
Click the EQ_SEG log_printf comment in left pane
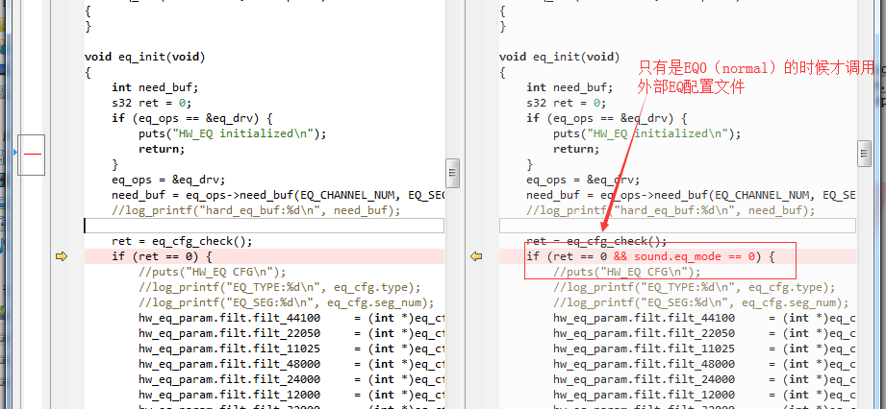tap(287, 302)
